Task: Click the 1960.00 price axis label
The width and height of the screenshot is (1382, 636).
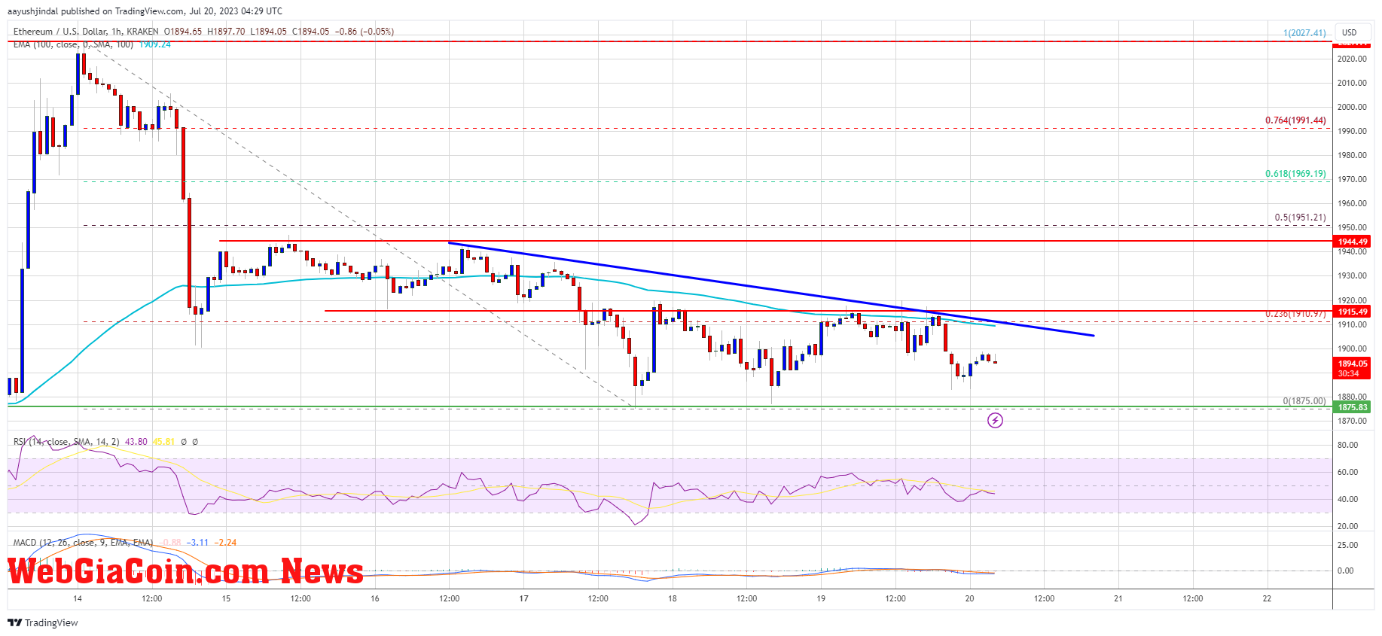Action: [x=1352, y=203]
